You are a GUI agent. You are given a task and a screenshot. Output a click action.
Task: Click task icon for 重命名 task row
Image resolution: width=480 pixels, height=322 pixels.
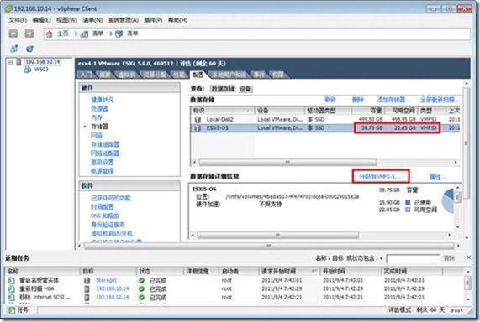tap(11, 280)
